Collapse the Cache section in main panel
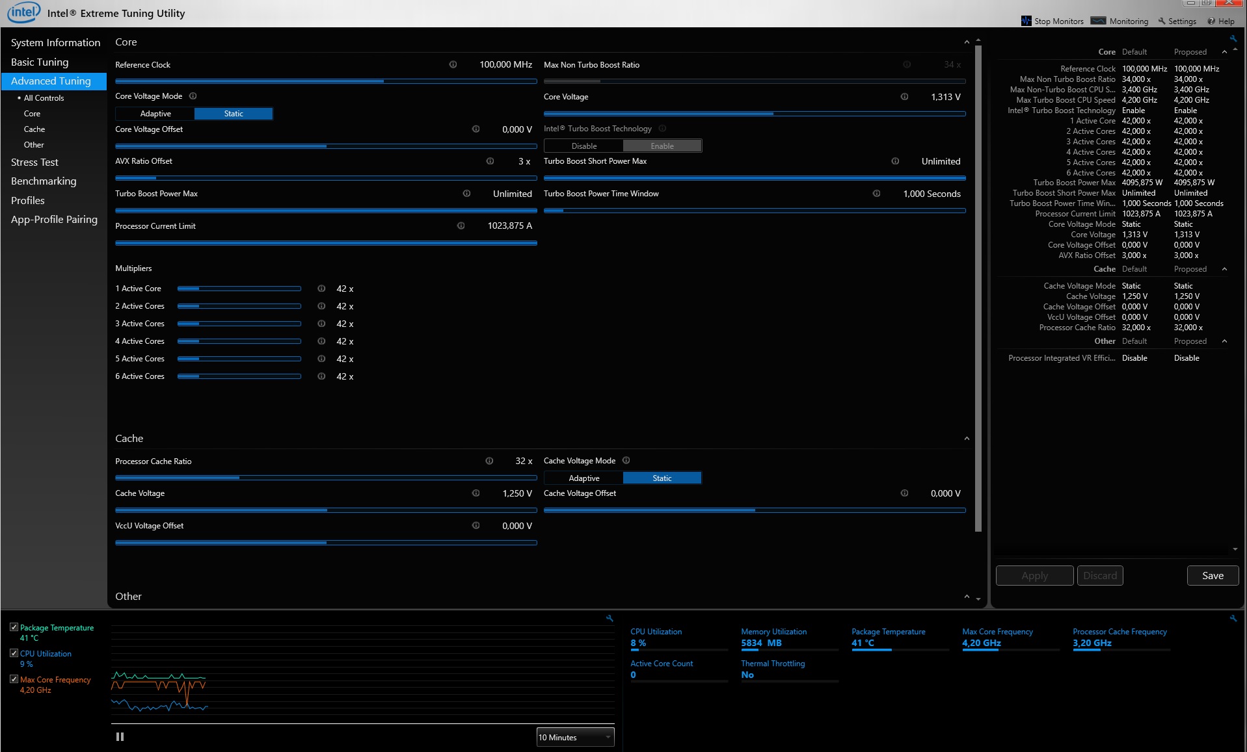Screen dimensions: 1247x752 967,439
